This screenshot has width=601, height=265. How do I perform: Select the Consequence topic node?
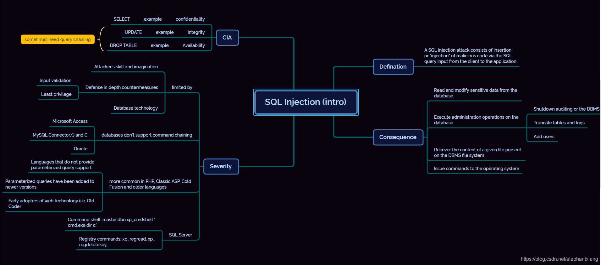(x=398, y=137)
